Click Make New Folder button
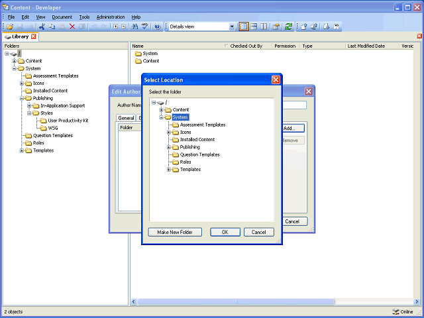Screen dimensions: 424x318 coord(175,232)
